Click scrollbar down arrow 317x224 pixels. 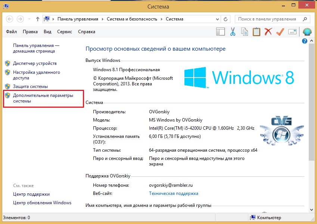point(311,210)
